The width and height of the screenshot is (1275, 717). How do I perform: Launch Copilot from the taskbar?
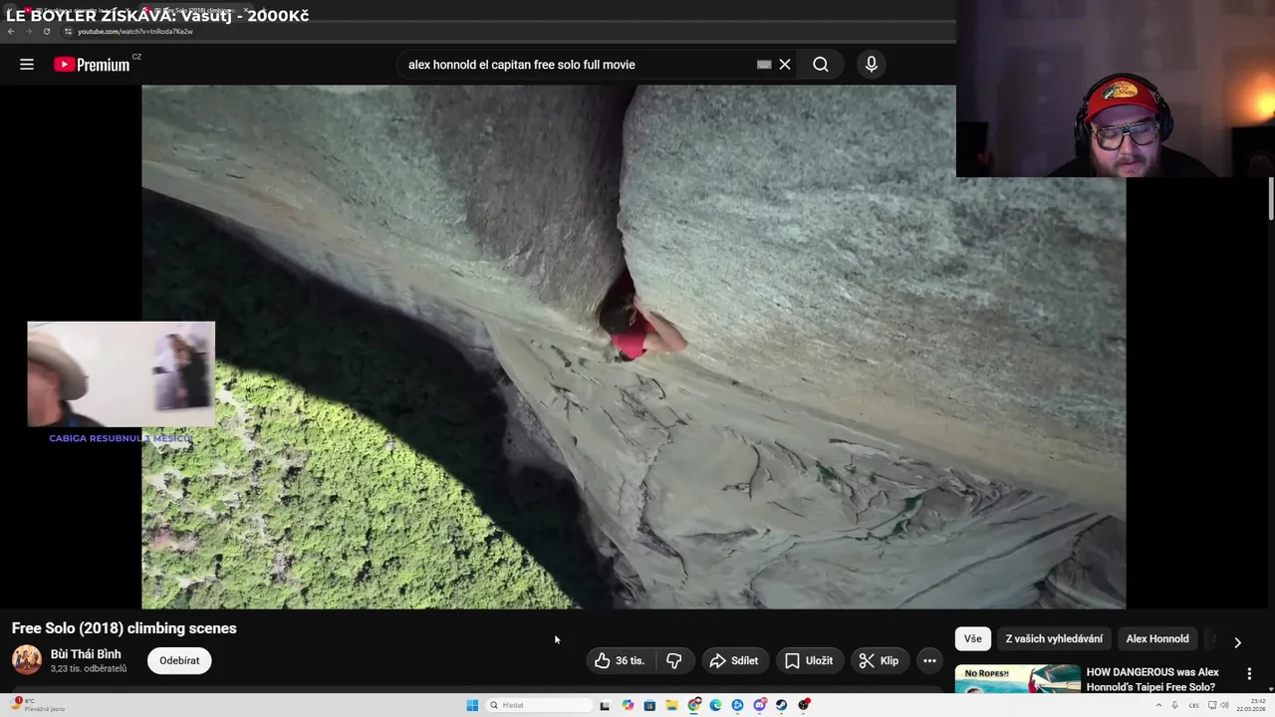point(628,705)
